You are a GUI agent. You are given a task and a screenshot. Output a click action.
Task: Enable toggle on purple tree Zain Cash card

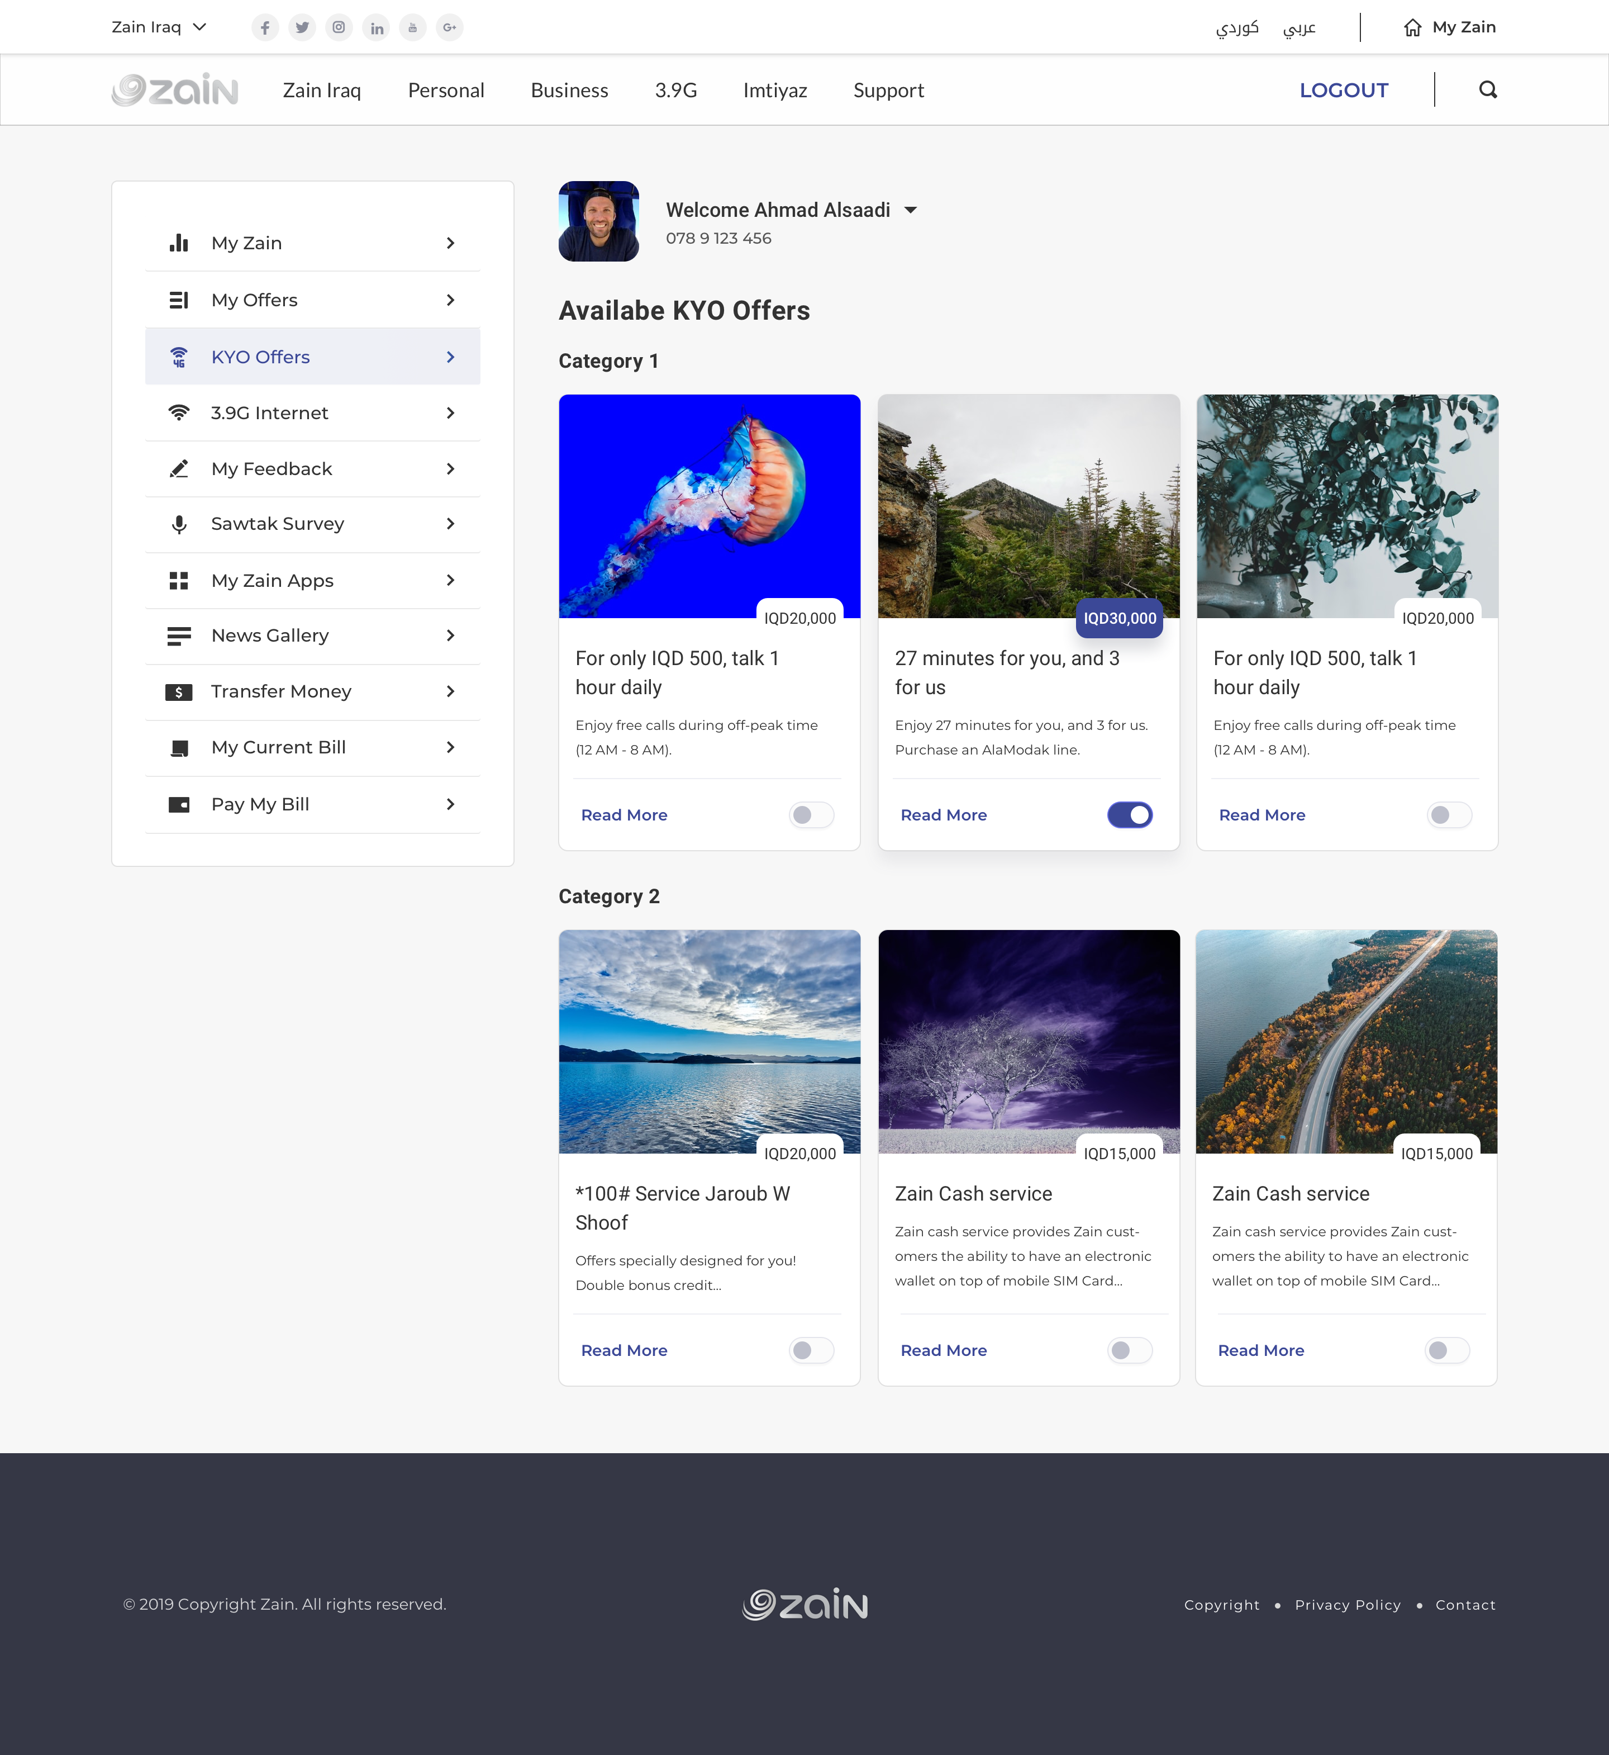(1130, 1351)
